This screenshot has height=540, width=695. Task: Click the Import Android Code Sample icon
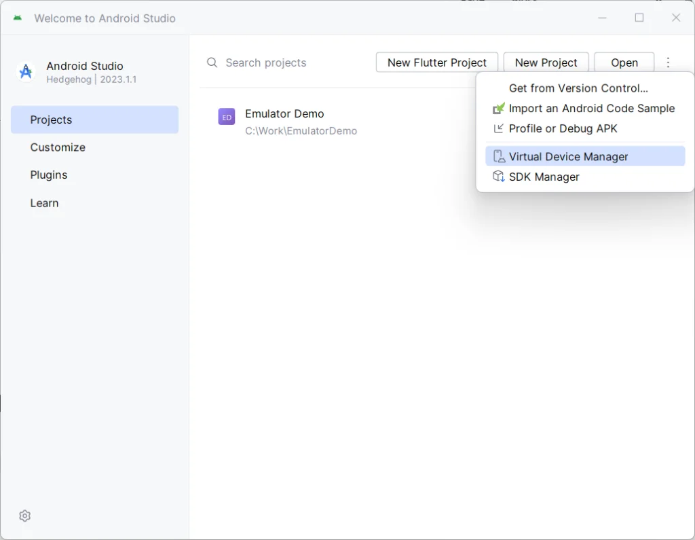(x=499, y=108)
